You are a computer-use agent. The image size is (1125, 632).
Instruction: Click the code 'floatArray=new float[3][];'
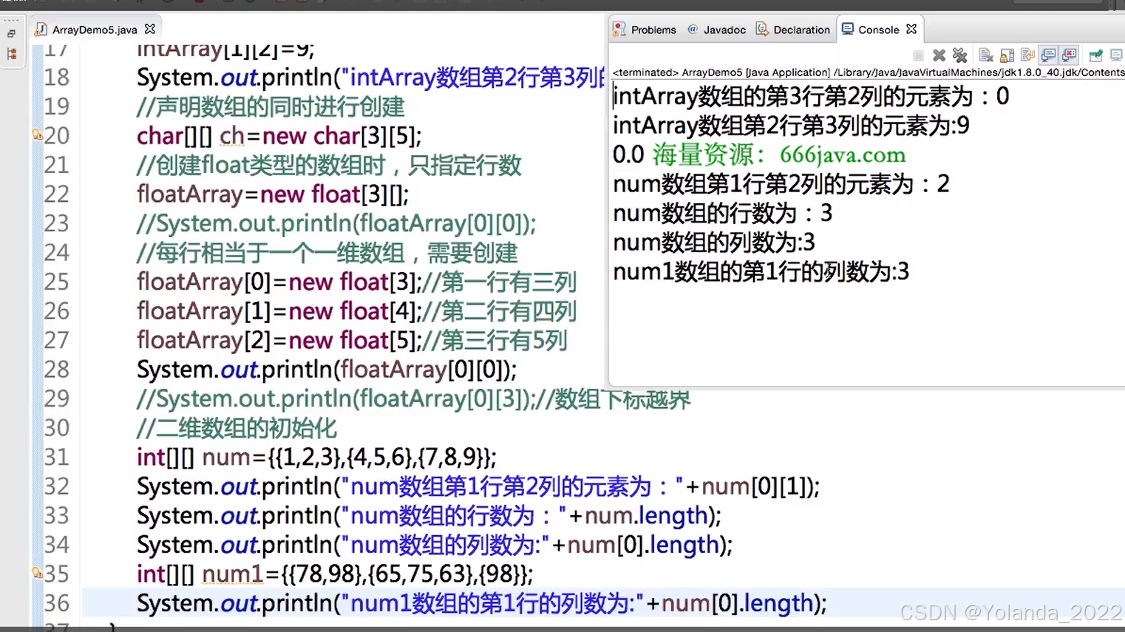point(272,194)
